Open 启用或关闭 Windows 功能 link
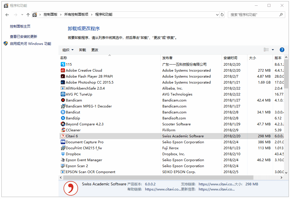 click(30, 44)
